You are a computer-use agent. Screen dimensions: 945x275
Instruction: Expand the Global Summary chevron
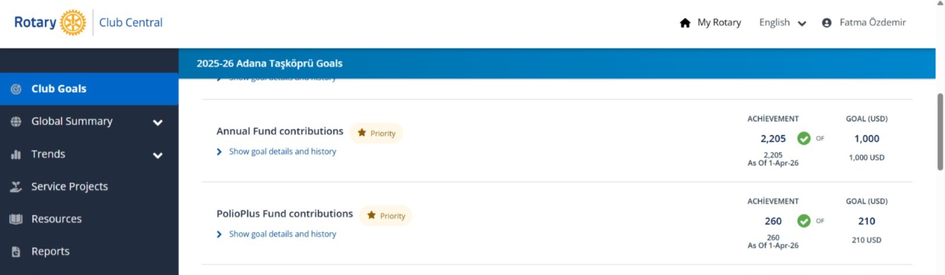(x=158, y=122)
